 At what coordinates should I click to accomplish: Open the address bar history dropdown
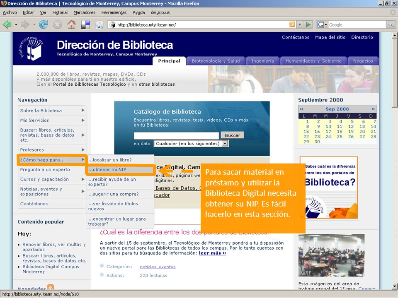click(x=300, y=24)
